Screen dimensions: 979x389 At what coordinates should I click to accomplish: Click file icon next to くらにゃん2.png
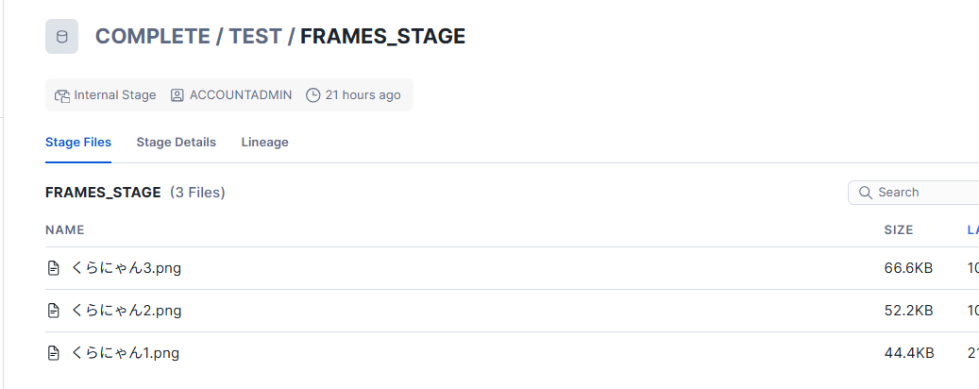54,311
